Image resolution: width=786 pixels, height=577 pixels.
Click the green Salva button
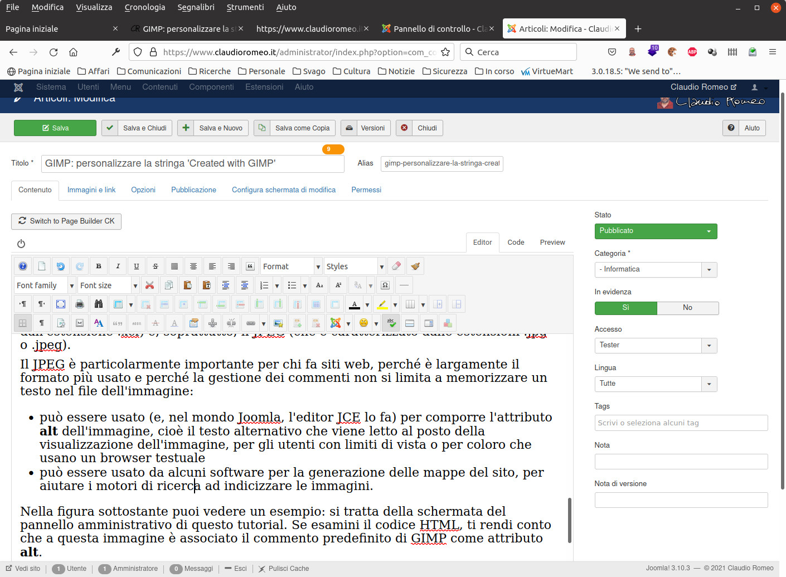tap(55, 128)
